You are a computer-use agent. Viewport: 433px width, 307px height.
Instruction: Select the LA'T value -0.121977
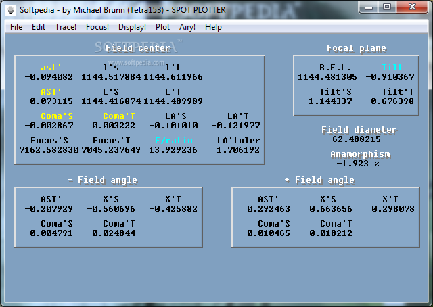click(x=235, y=126)
